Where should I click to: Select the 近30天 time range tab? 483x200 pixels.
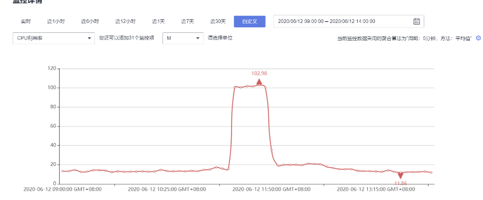[218, 21]
